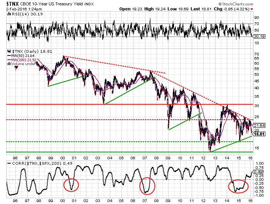This screenshot has width=270, height=204.
Task: Click the Volume undef legend icon
Action: point(9,64)
